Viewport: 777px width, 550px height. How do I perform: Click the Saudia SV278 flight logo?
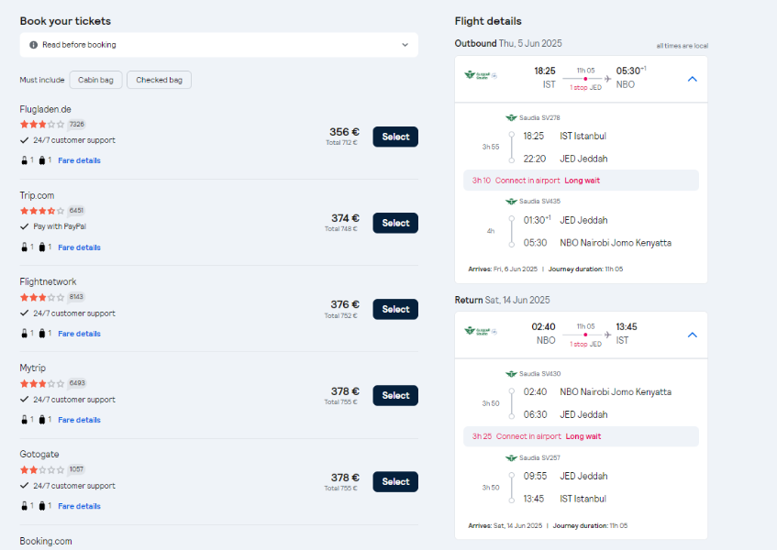511,118
